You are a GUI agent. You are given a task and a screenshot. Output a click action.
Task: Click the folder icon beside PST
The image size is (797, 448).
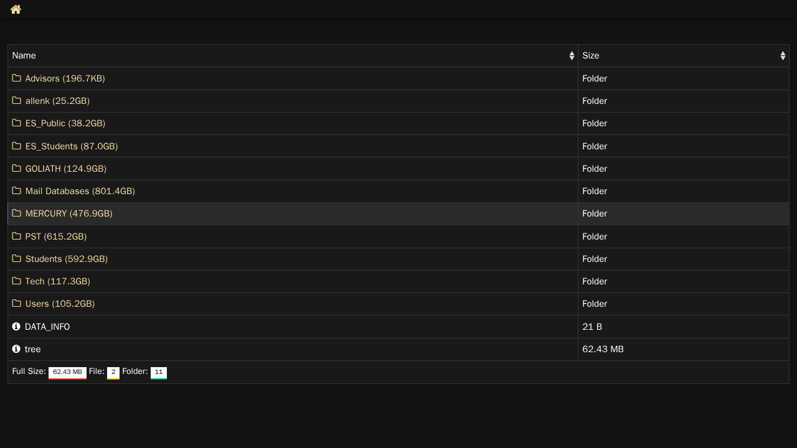pos(17,236)
